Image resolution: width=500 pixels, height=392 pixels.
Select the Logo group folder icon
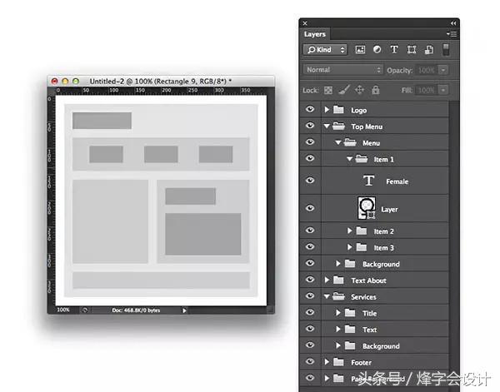(x=338, y=110)
